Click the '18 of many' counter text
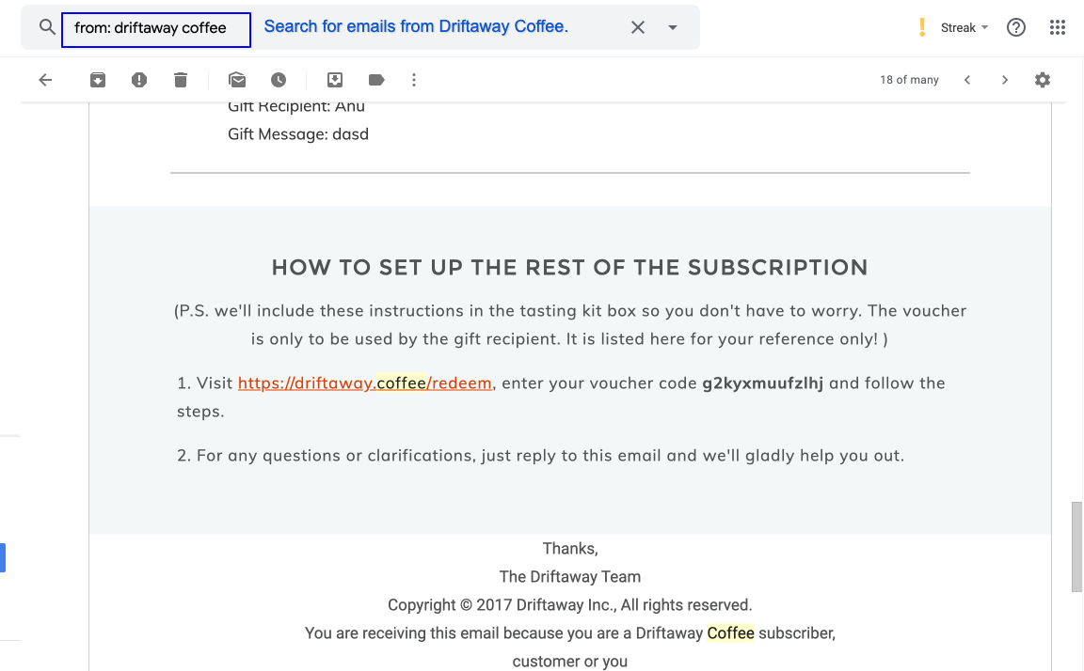The height and width of the screenshot is (671, 1084). (909, 80)
